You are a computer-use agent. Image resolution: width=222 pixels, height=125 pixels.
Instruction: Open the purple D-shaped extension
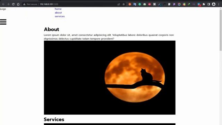coord(174,4)
